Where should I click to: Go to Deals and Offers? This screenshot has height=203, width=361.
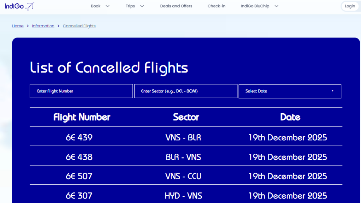(176, 6)
